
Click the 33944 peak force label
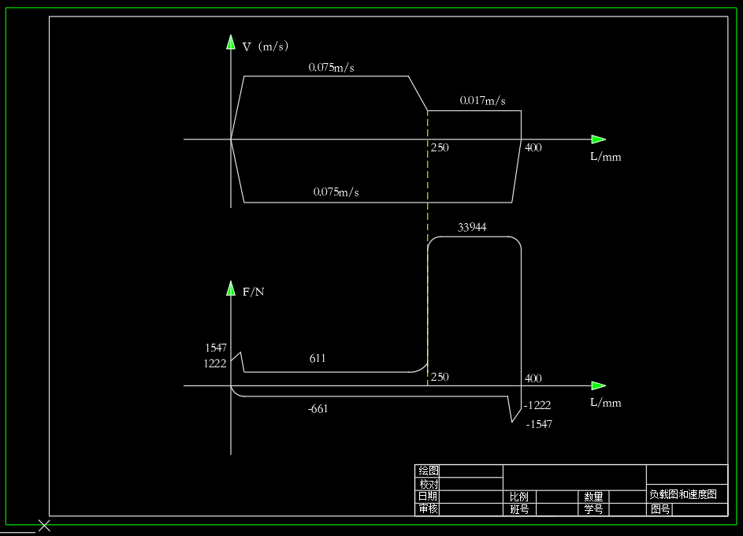(473, 226)
